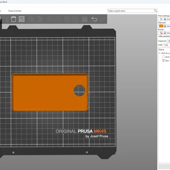
Task: Click the Delete all trash can icon
Action: pyautogui.click(x=14, y=19)
